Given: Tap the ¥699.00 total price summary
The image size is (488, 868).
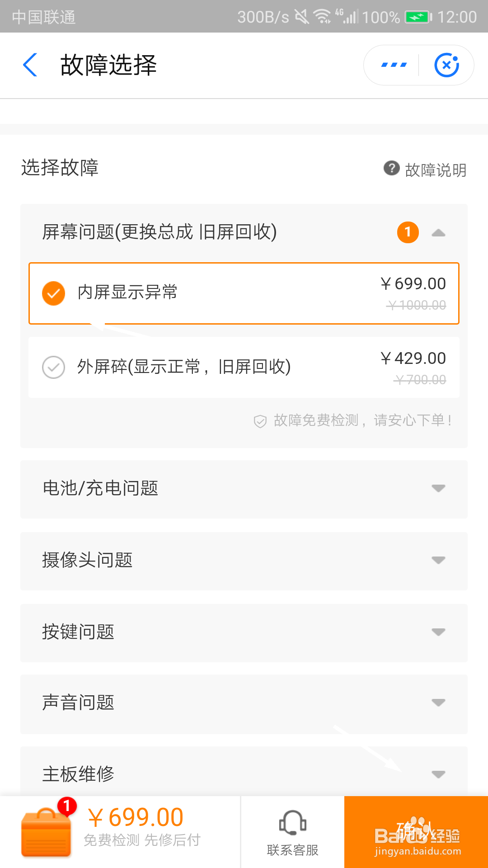Looking at the screenshot, I should point(136,817).
